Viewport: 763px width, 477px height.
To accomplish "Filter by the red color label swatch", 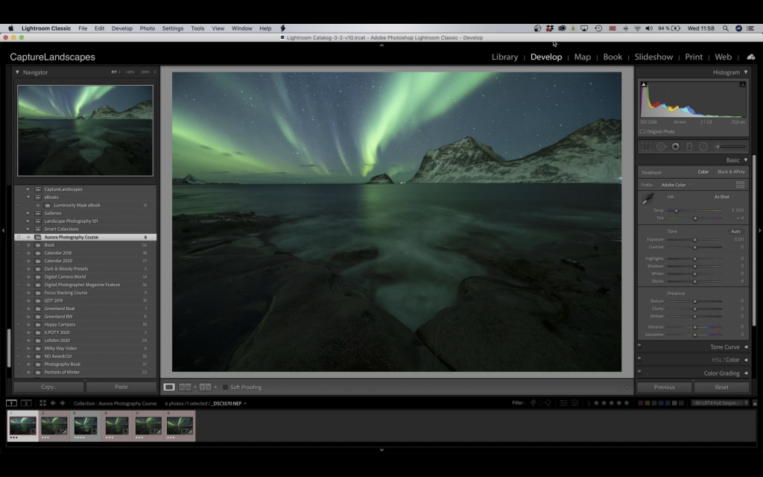I will tap(640, 403).
